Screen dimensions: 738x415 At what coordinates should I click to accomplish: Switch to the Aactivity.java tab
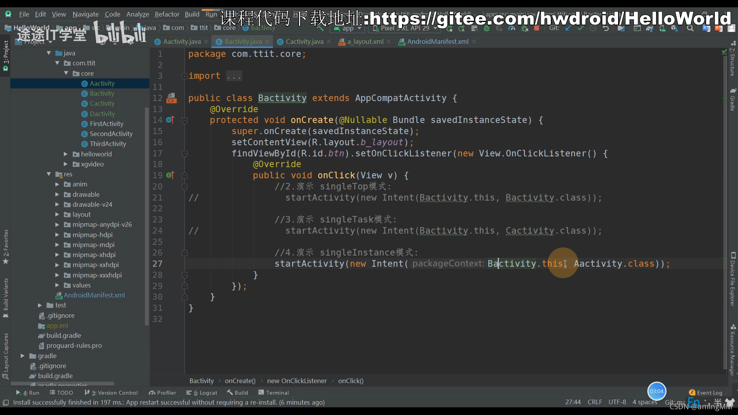click(181, 41)
